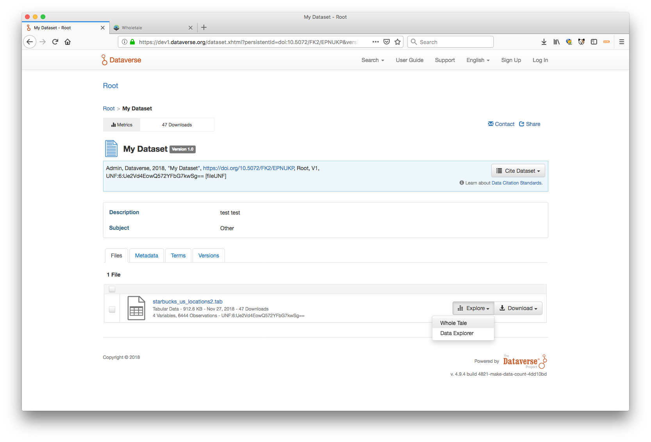Choose Data Explorer from the Explore menu
The height and width of the screenshot is (442, 651).
click(463, 333)
